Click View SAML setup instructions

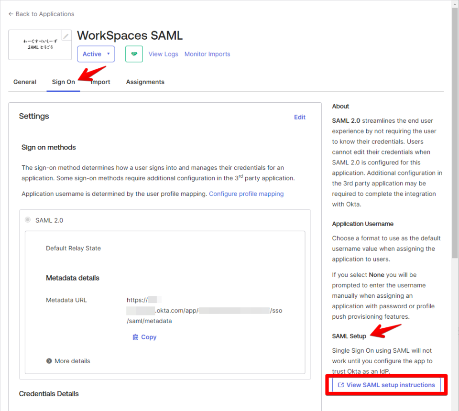click(x=390, y=385)
